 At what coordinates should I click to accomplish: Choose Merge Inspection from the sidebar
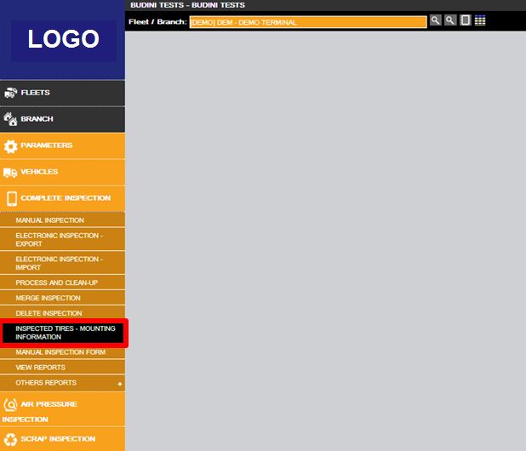click(x=48, y=298)
